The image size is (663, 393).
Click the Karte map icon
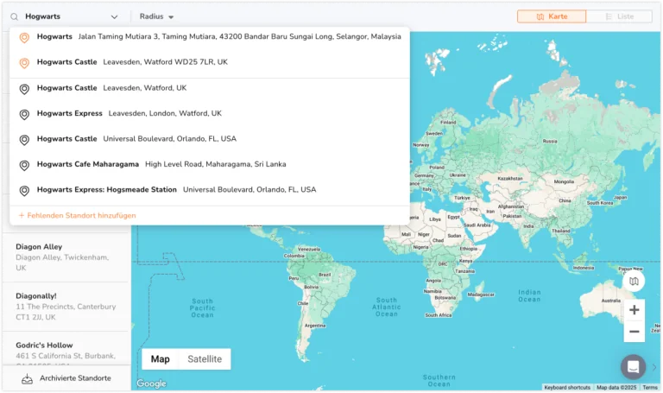pos(540,17)
